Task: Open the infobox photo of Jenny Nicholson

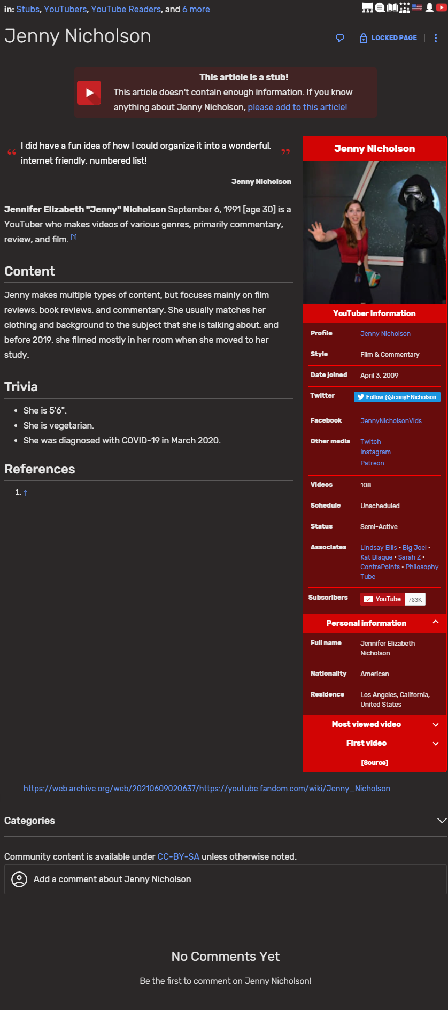Action: 375,233
